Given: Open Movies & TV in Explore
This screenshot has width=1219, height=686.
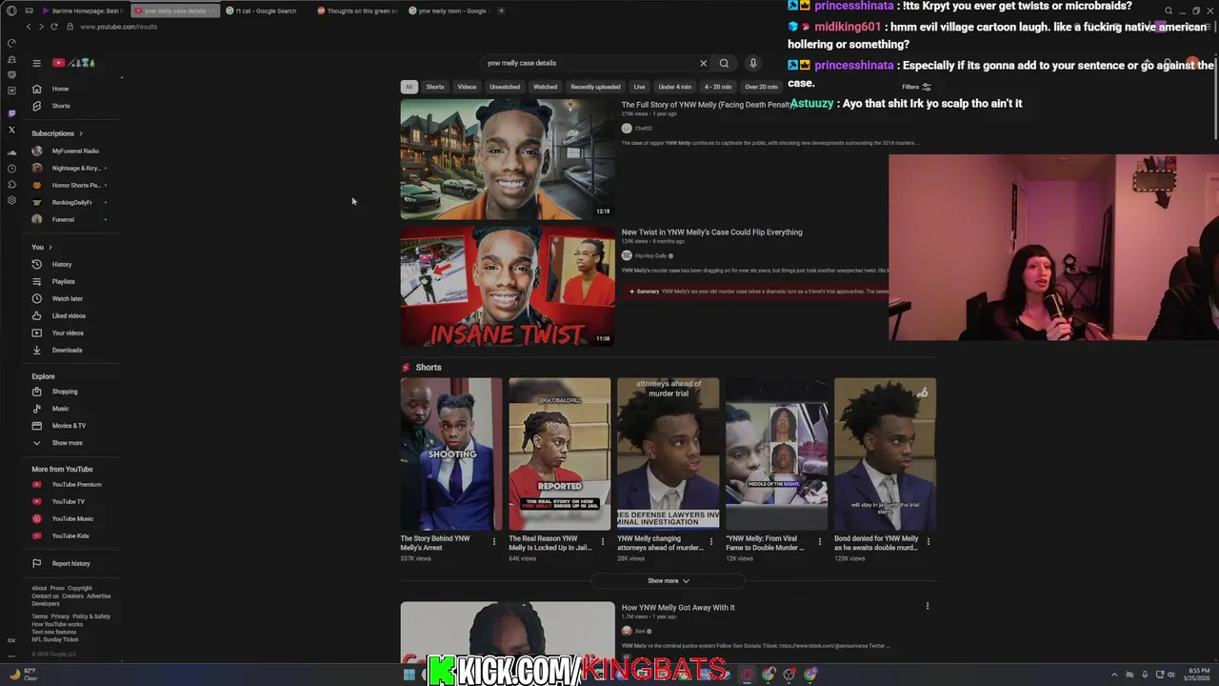Looking at the screenshot, I should pyautogui.click(x=69, y=426).
